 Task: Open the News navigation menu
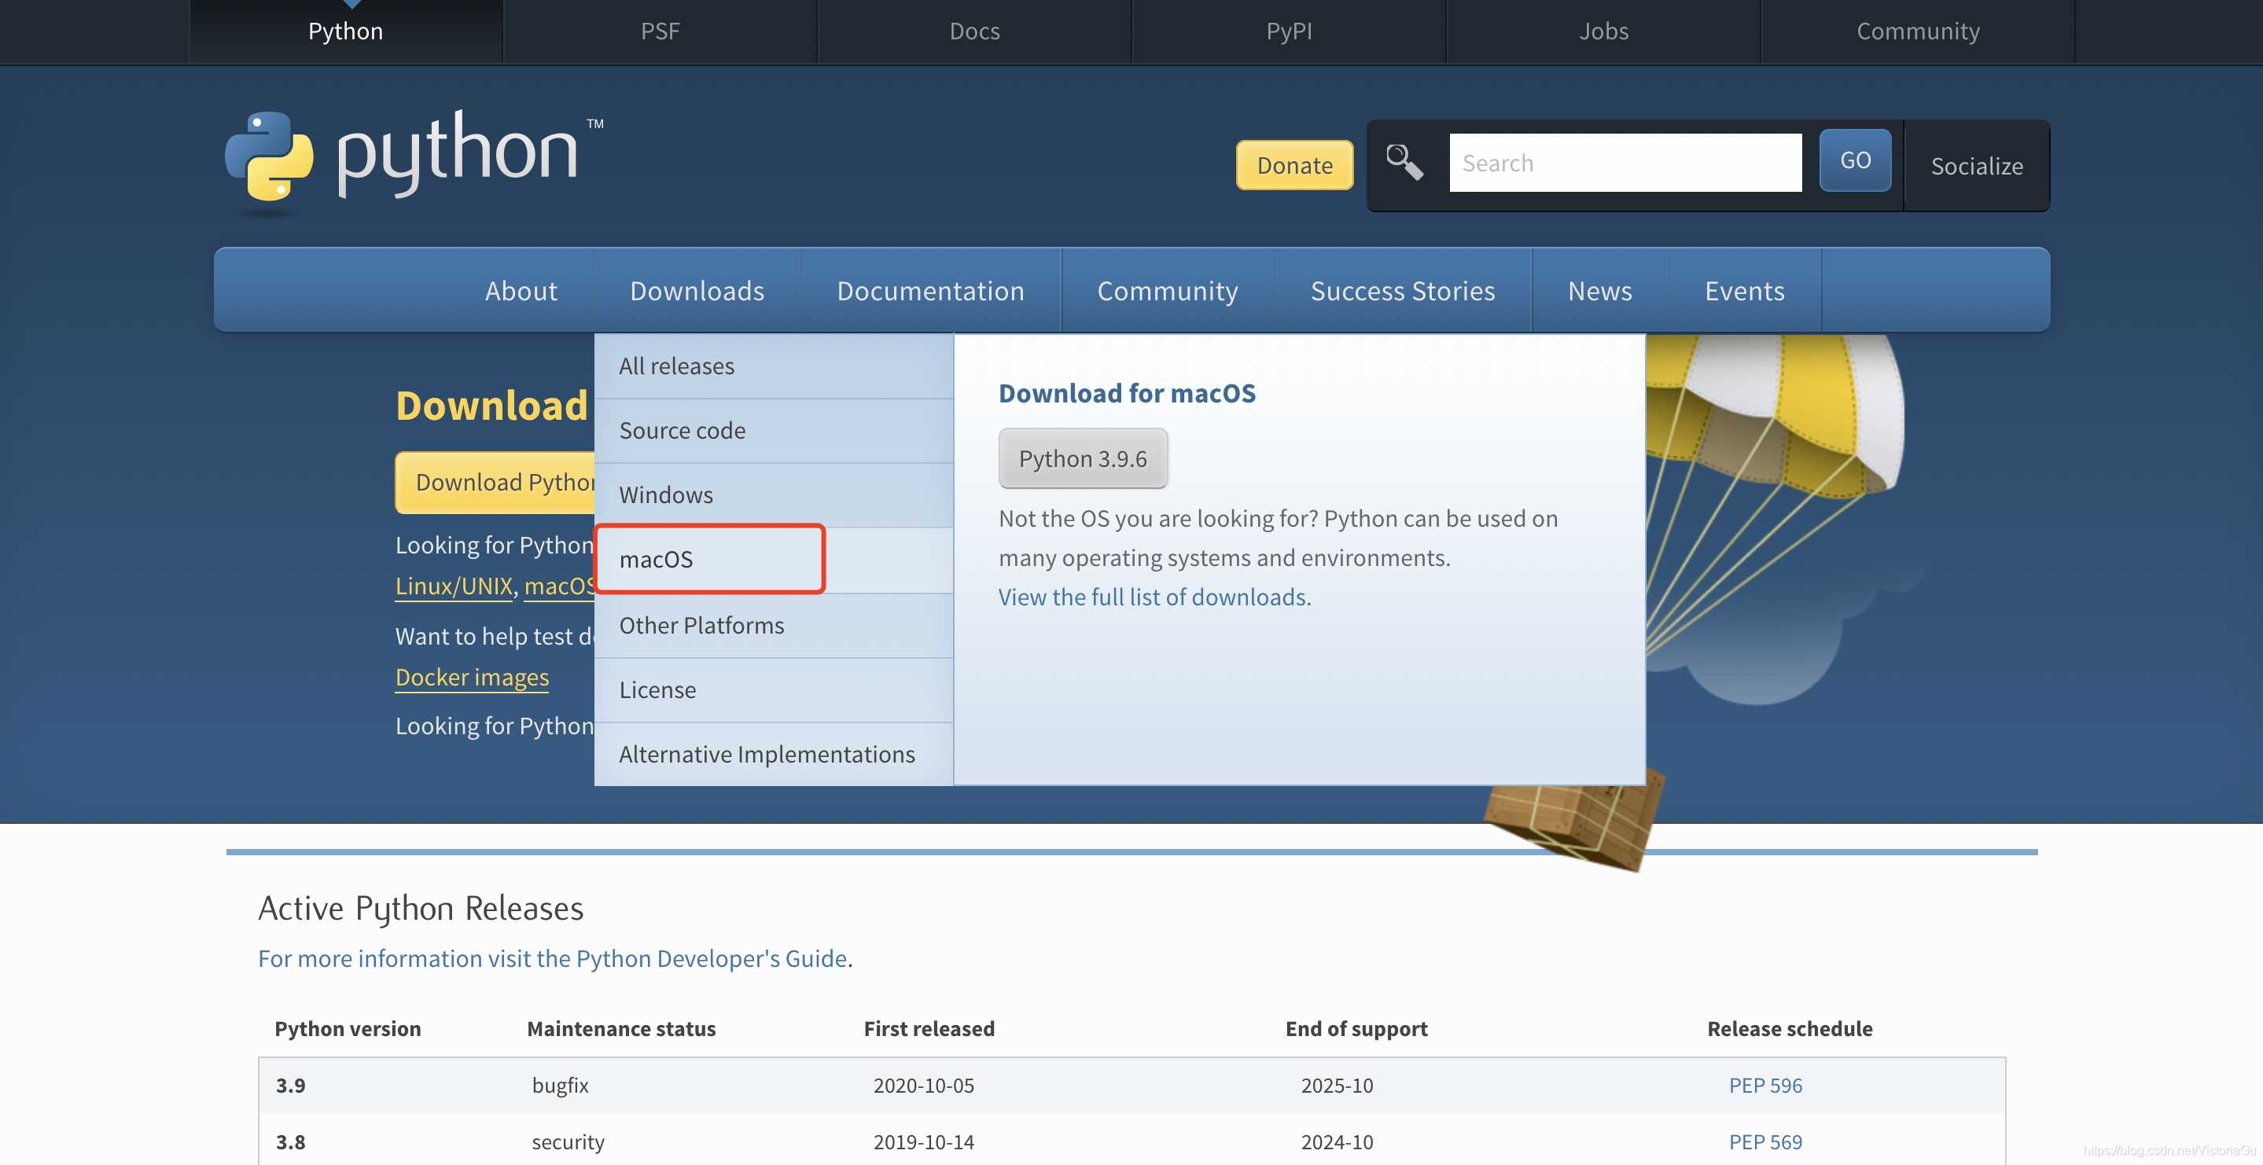point(1599,291)
